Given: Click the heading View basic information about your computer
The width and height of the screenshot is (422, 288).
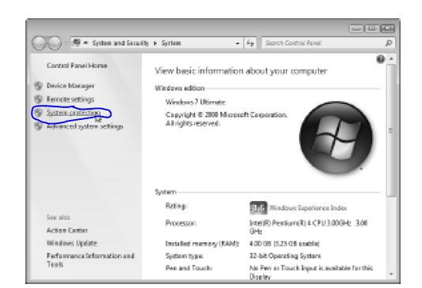Looking at the screenshot, I should (241, 71).
